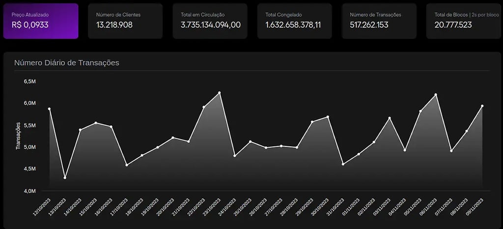Select the 28/10/2023 data point
The width and height of the screenshot is (503, 229).
[297, 147]
